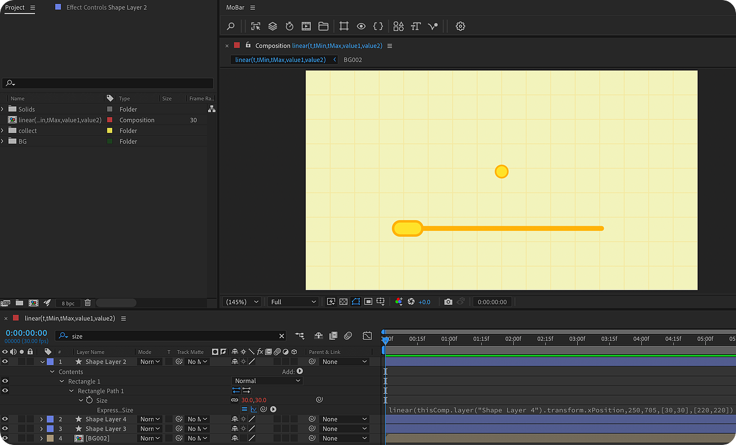Click the MoBar shapes icon
This screenshot has width=736, height=445.
(x=398, y=26)
